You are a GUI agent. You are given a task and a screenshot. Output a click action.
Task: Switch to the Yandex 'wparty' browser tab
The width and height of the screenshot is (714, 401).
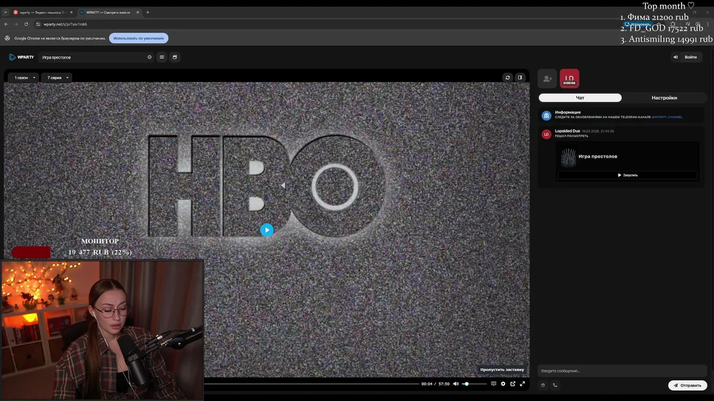42,12
